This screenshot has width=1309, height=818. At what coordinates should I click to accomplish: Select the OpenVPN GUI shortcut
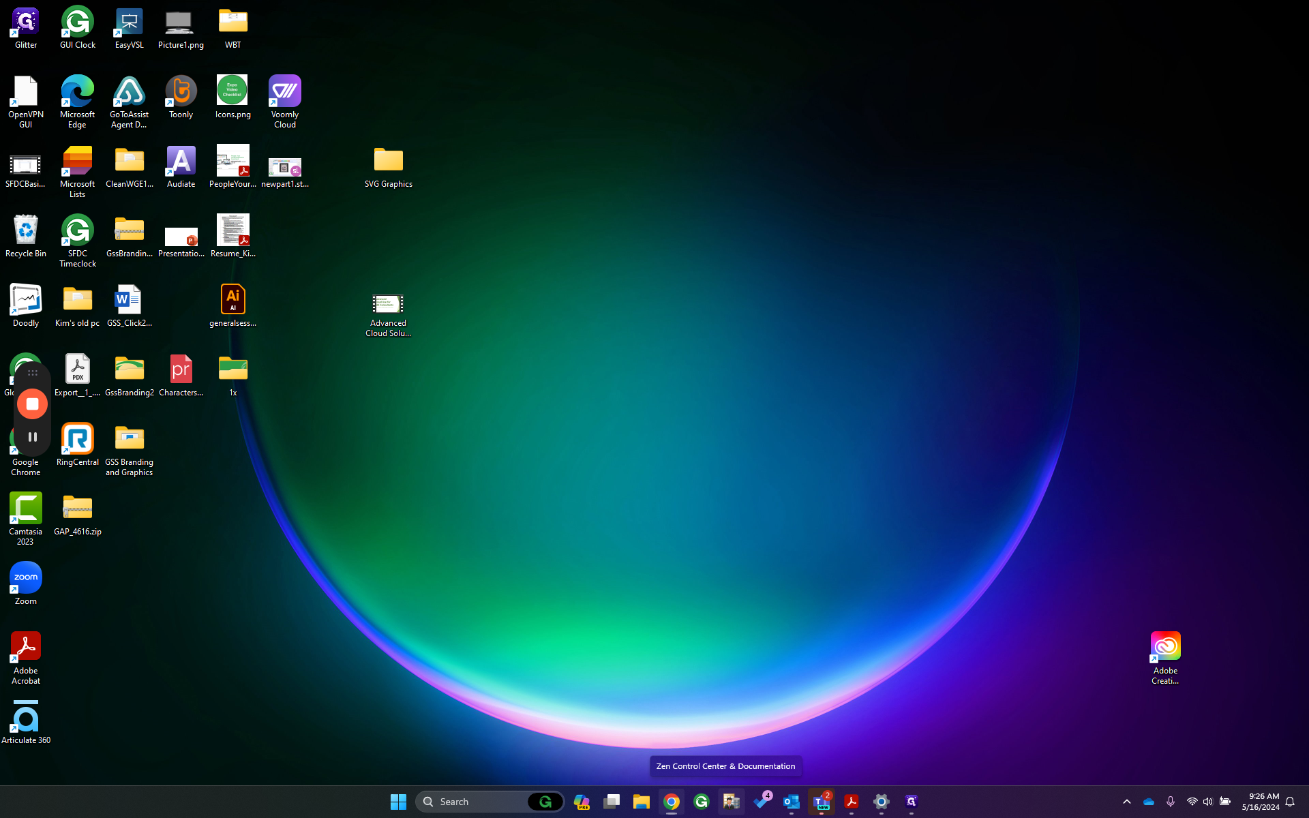[26, 102]
